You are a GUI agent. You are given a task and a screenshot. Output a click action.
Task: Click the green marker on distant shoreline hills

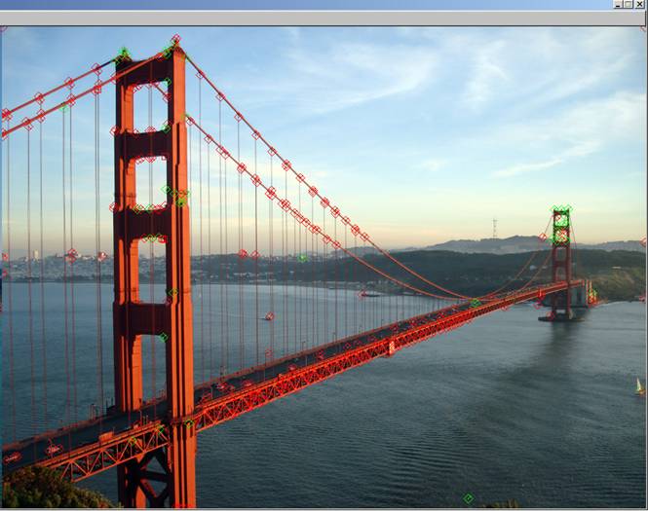point(302,258)
